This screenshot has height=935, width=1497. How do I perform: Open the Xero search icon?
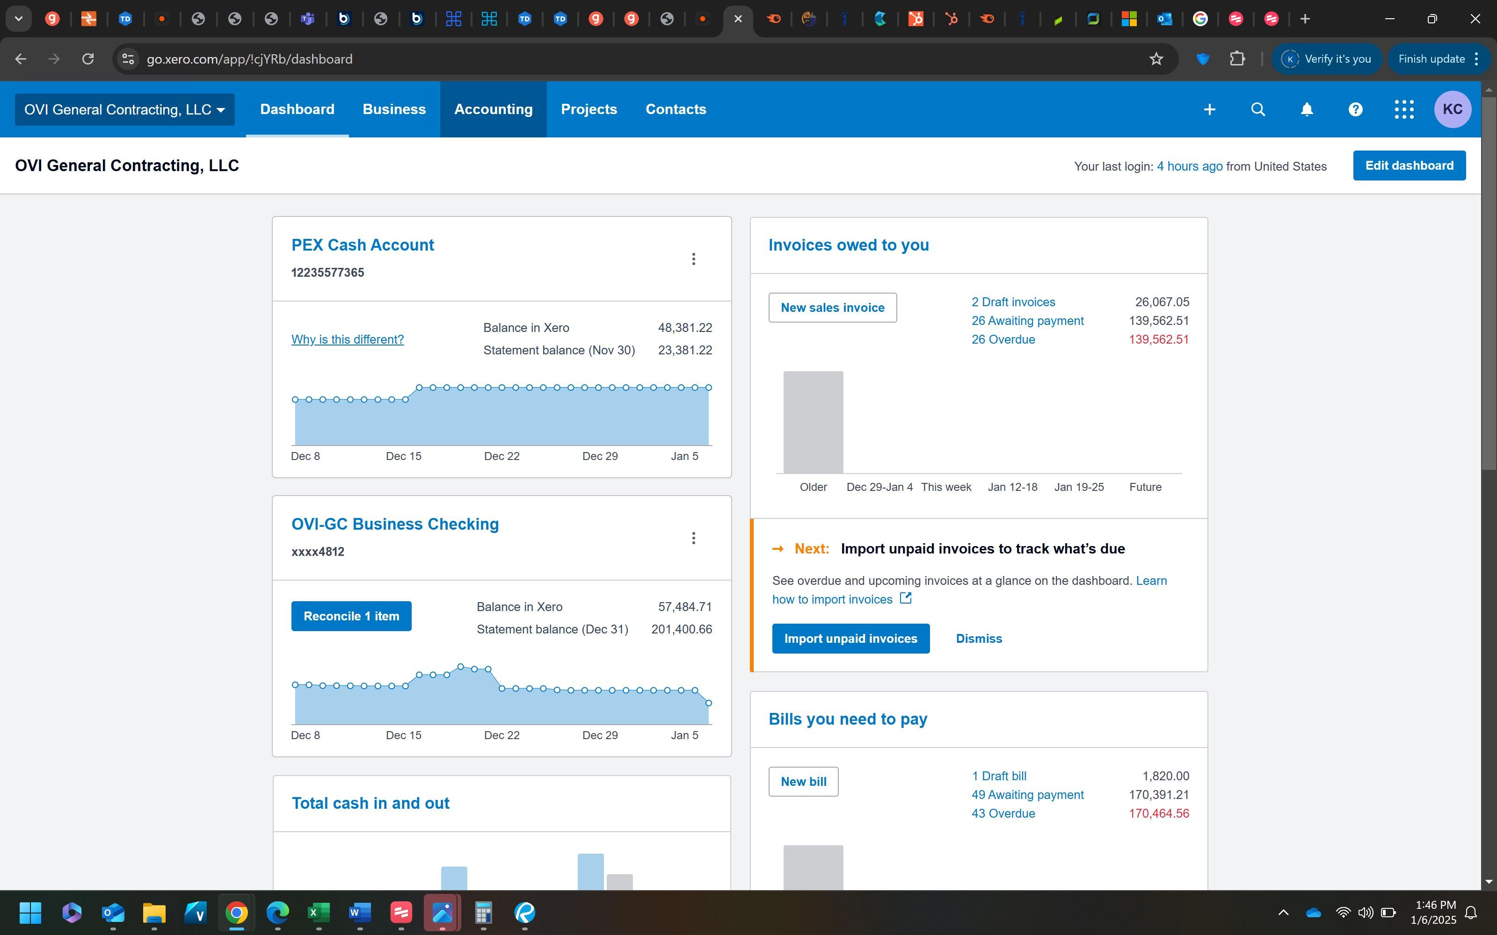(1257, 109)
